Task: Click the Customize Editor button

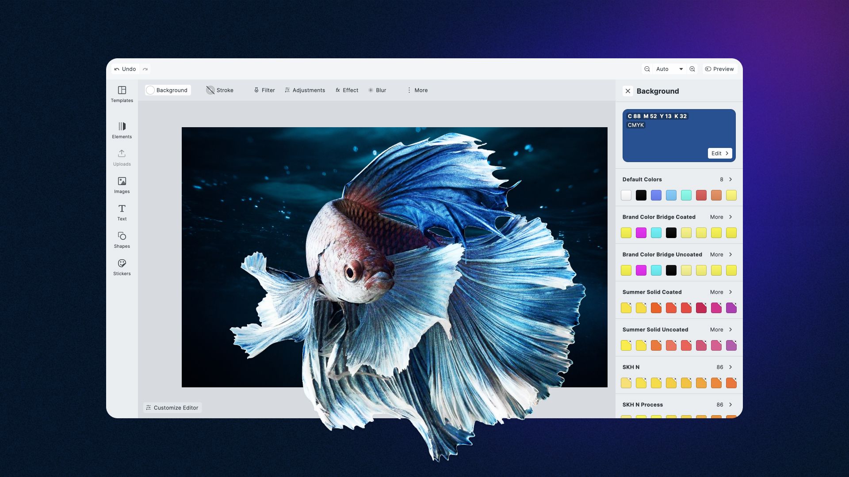Action: point(172,408)
